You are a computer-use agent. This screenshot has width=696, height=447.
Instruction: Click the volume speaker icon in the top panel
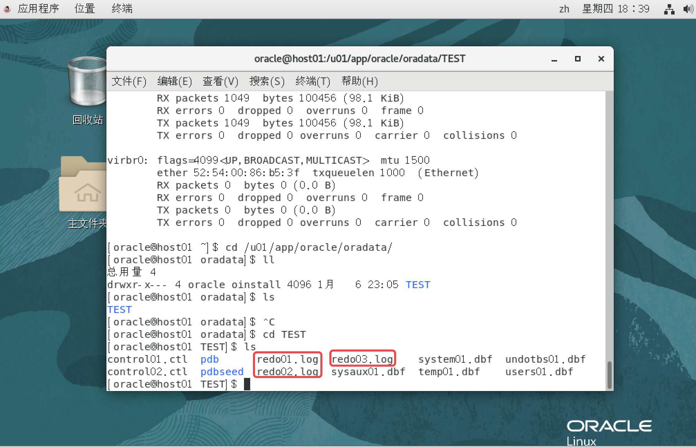(687, 9)
